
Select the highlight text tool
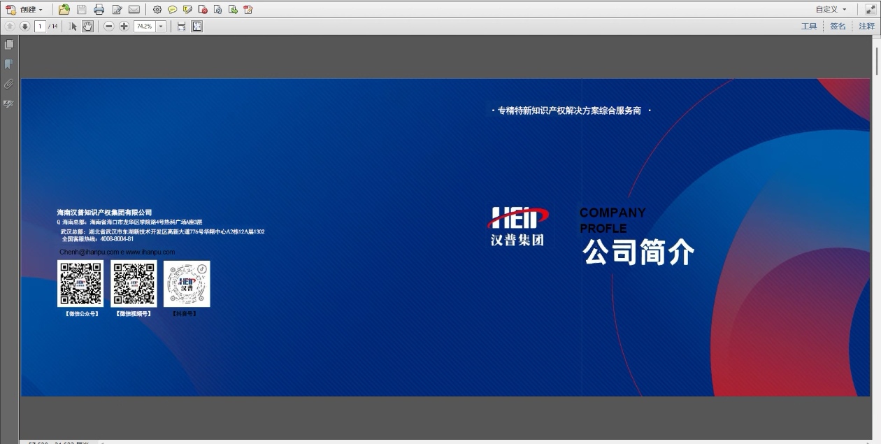click(187, 9)
